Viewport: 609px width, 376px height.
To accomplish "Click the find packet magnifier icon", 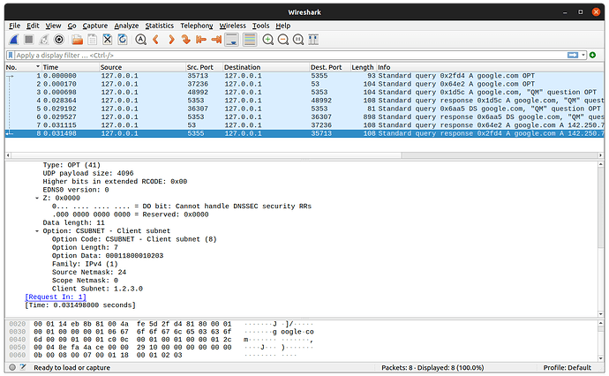I will (140, 40).
